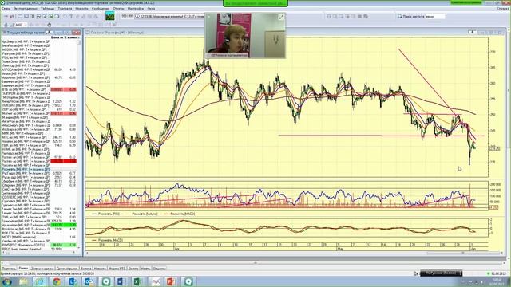
Task: Click the RU Русский language indicator
Action: (x=441, y=273)
